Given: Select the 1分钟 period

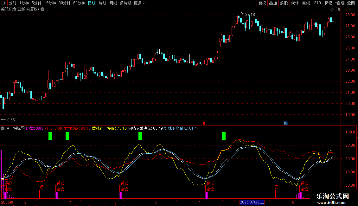Looking at the screenshot, I should pos(24,3).
